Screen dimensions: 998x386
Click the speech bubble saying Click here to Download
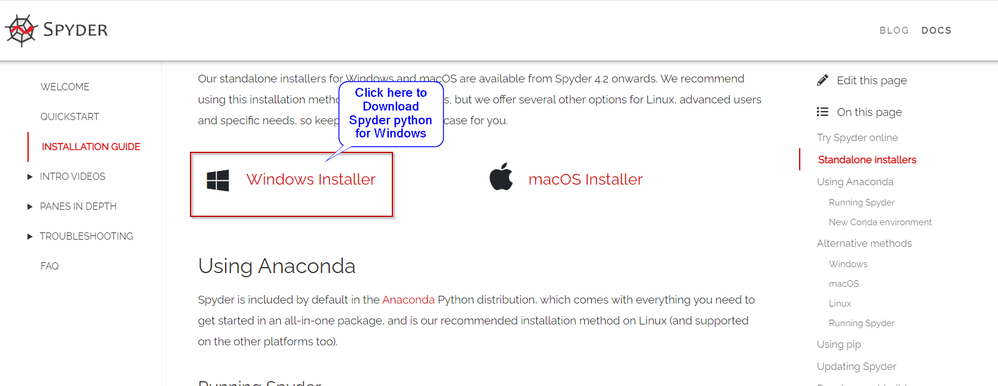[390, 114]
